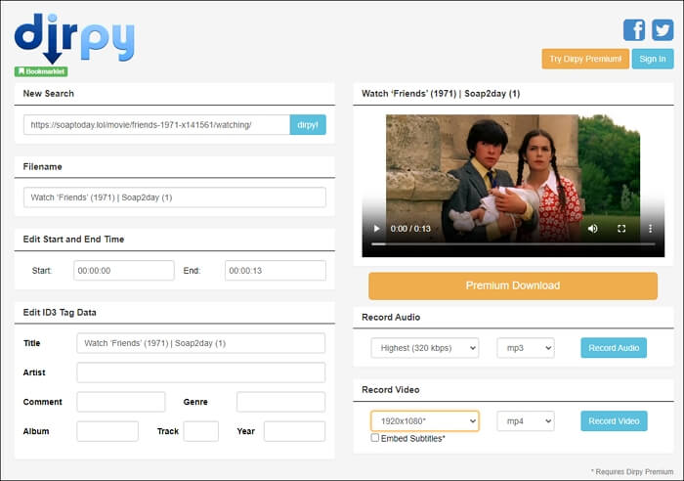This screenshot has height=481, width=684.
Task: Open the mp4 video format dropdown
Action: [525, 420]
